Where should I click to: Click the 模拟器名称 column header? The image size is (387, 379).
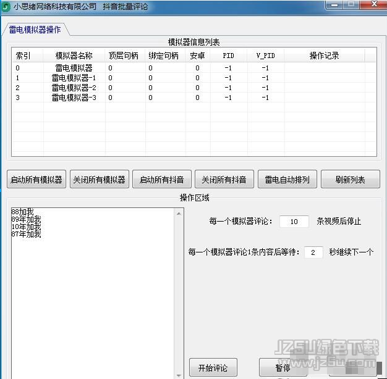coord(74,56)
